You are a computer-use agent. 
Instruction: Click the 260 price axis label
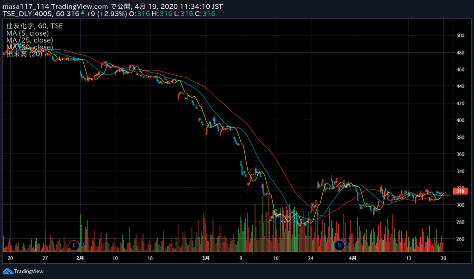pyautogui.click(x=460, y=239)
